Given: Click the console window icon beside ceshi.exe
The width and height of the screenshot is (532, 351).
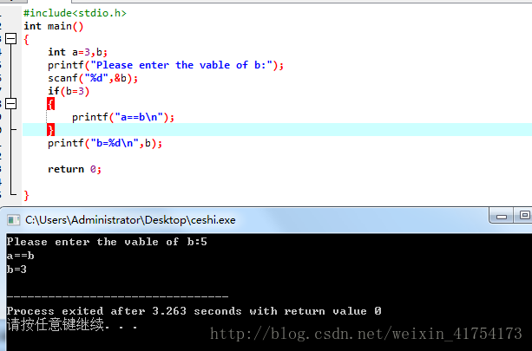Looking at the screenshot, I should (14, 220).
